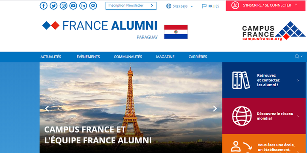Viewport: 307px width, 153px height.
Task: Open the LinkedIn social icon
Action: coord(83,6)
